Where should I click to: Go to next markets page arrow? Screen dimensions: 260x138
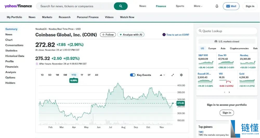[229, 92]
